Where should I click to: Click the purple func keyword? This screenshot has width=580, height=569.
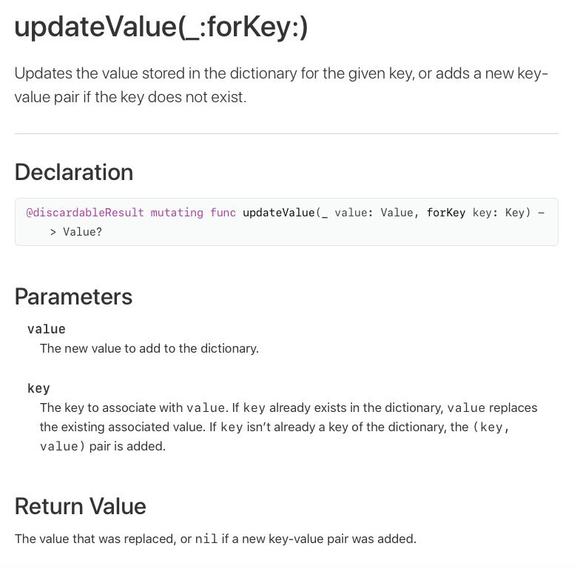223,213
